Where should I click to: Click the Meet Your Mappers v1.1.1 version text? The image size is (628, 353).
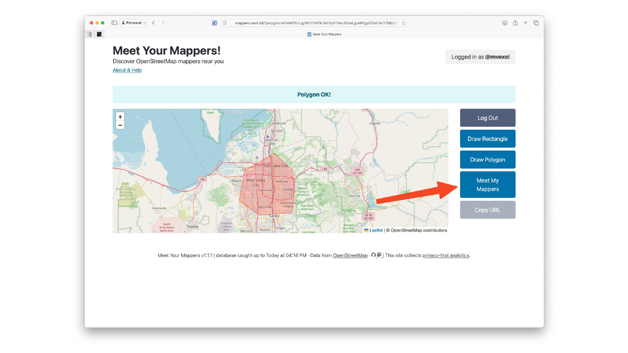click(x=185, y=256)
